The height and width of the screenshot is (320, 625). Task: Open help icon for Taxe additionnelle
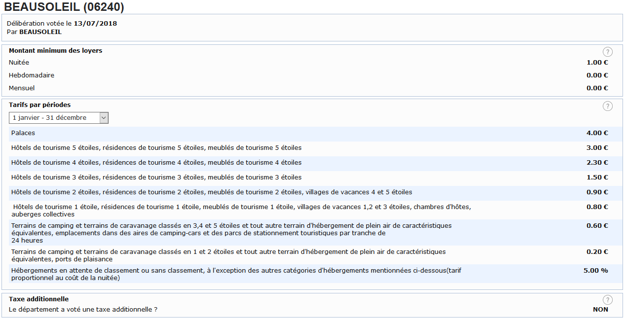pos(608,300)
